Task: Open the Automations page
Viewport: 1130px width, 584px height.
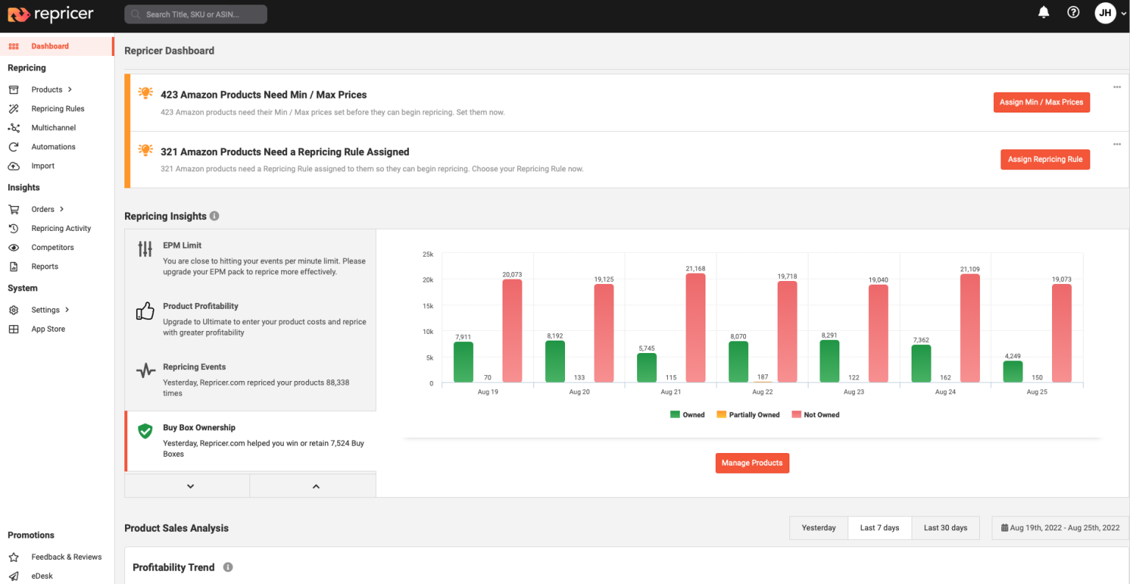Action: (53, 146)
